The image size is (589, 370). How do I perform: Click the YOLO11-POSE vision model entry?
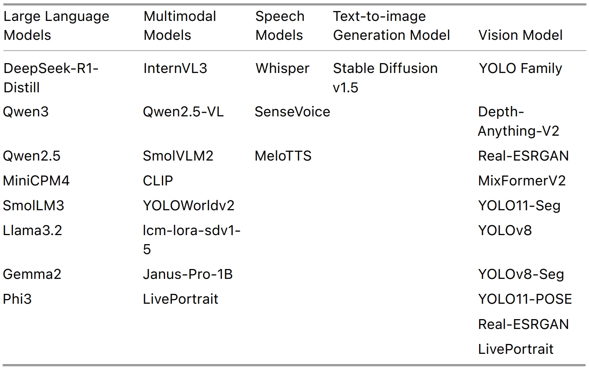(525, 299)
